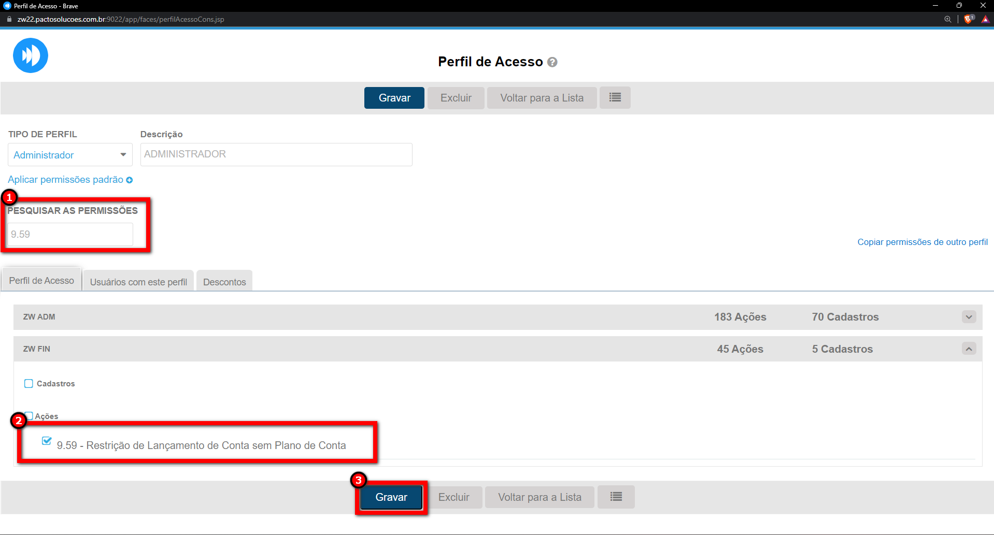Click the top list view icon button

tap(615, 98)
